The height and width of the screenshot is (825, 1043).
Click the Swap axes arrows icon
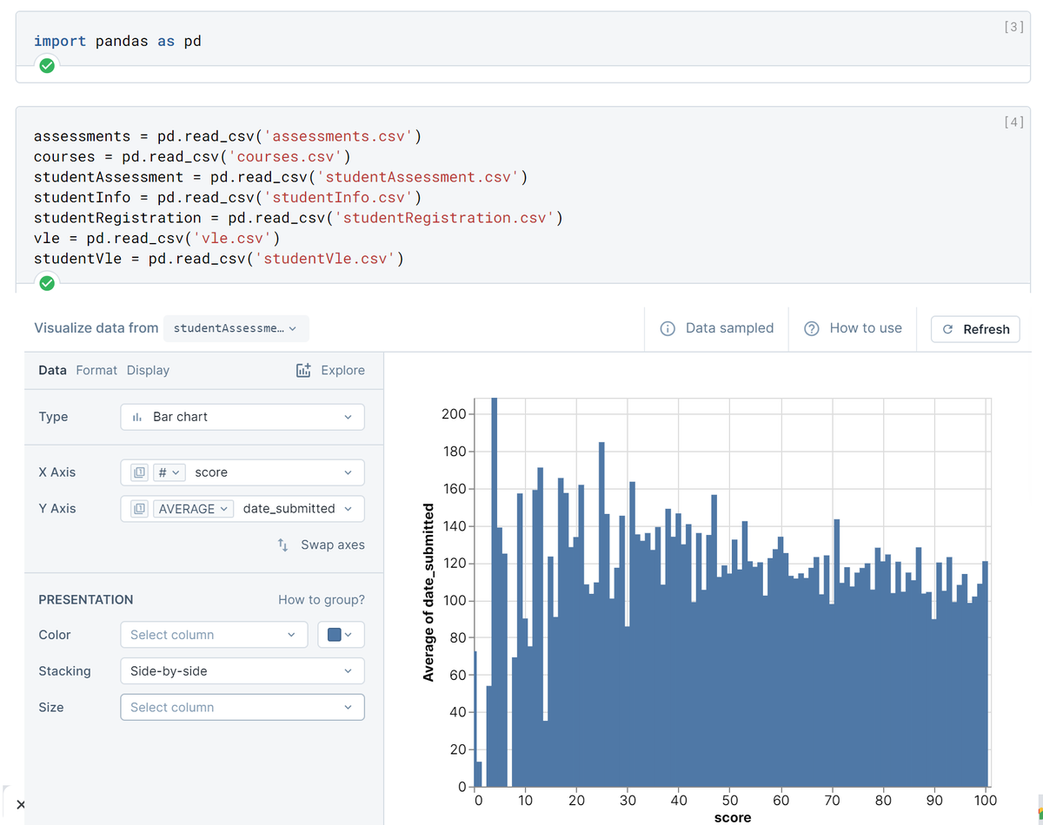point(282,544)
